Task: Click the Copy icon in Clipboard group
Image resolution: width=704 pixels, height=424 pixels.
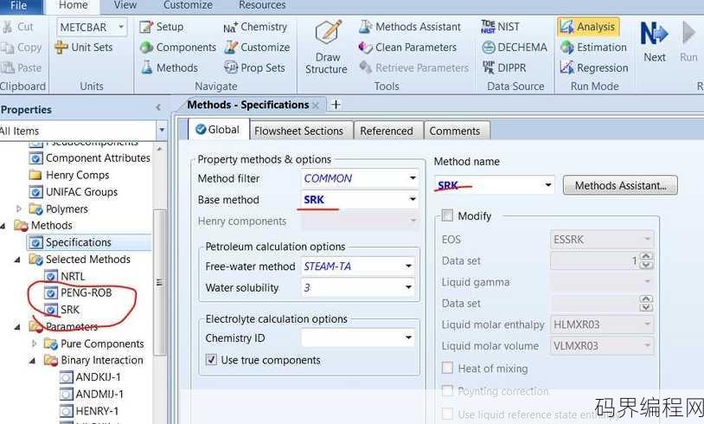Action: click(x=8, y=48)
